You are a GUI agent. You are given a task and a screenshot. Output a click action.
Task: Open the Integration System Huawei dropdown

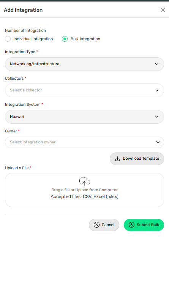click(x=84, y=117)
